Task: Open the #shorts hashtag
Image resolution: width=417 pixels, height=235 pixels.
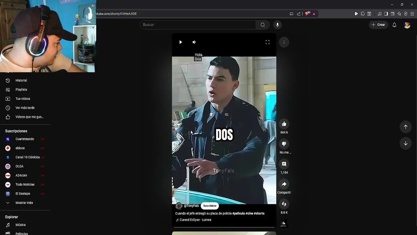Action: coord(259,213)
